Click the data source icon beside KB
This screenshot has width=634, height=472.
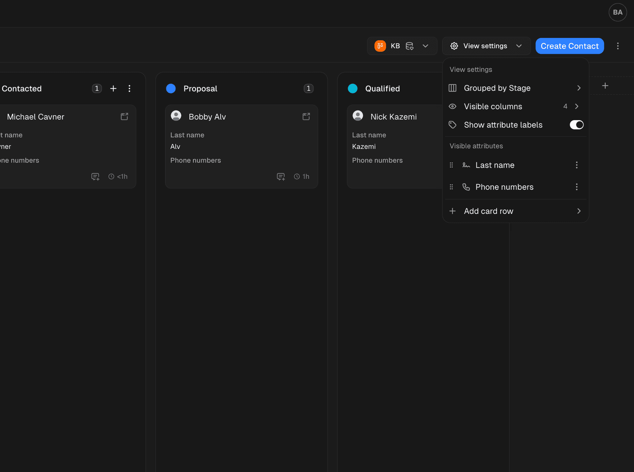click(409, 46)
